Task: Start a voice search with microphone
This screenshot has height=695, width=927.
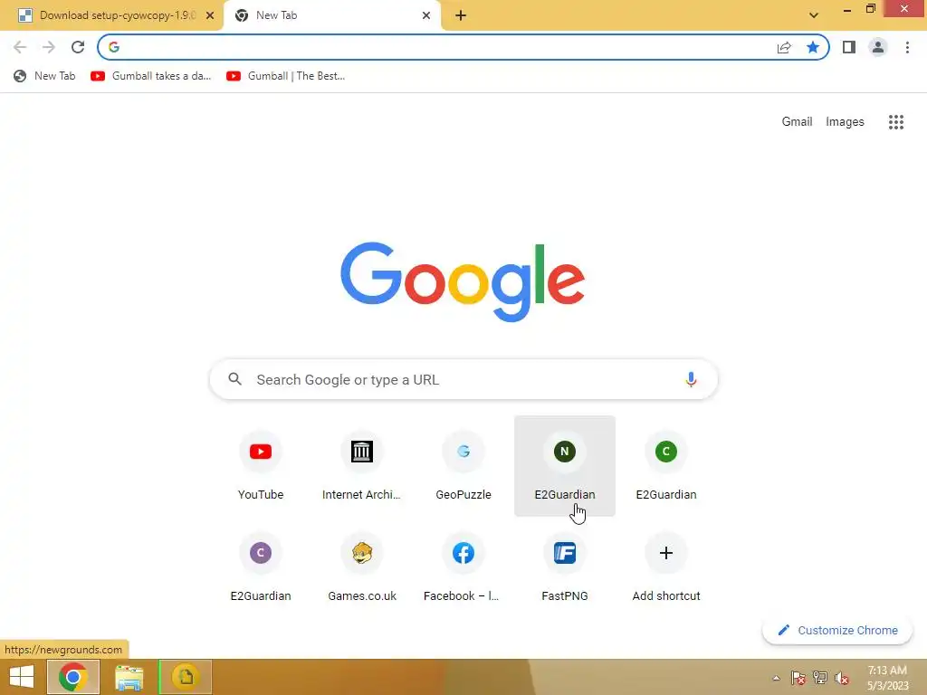Action: point(691,379)
